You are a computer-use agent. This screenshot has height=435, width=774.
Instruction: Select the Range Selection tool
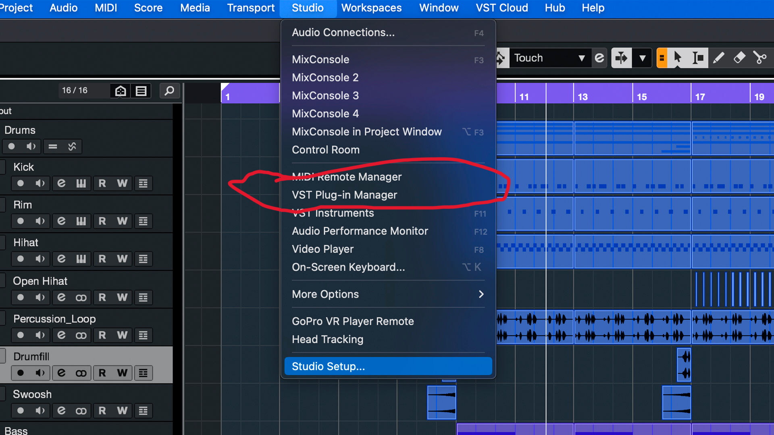coord(698,58)
